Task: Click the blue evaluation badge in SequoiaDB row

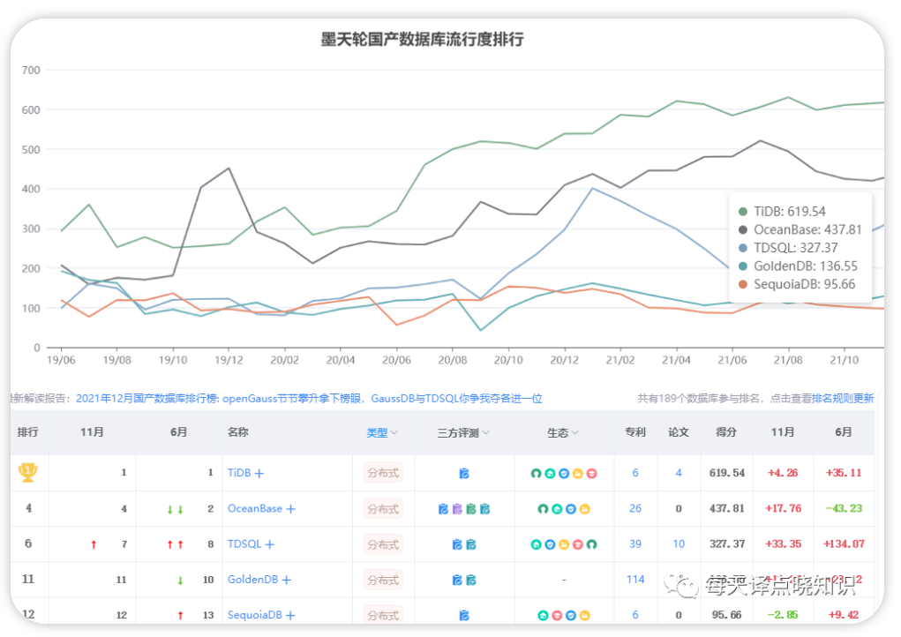Action: click(x=464, y=615)
